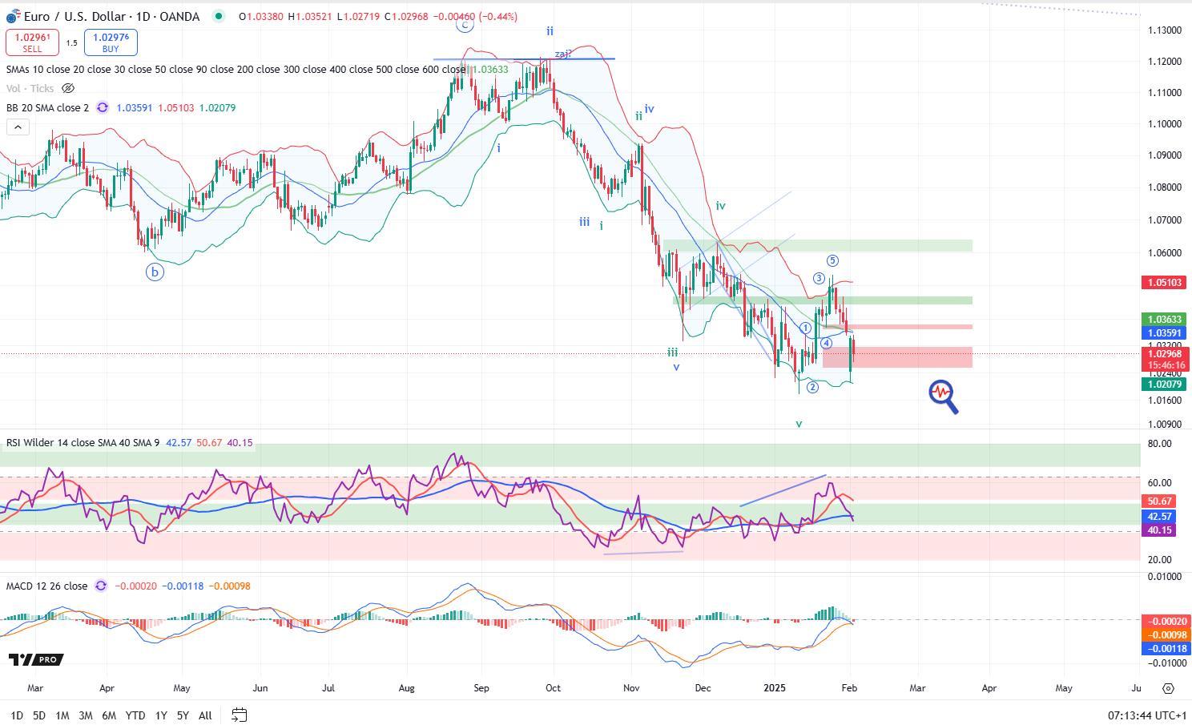Select the 1D time range
Image resolution: width=1192 pixels, height=725 pixels.
(x=16, y=715)
